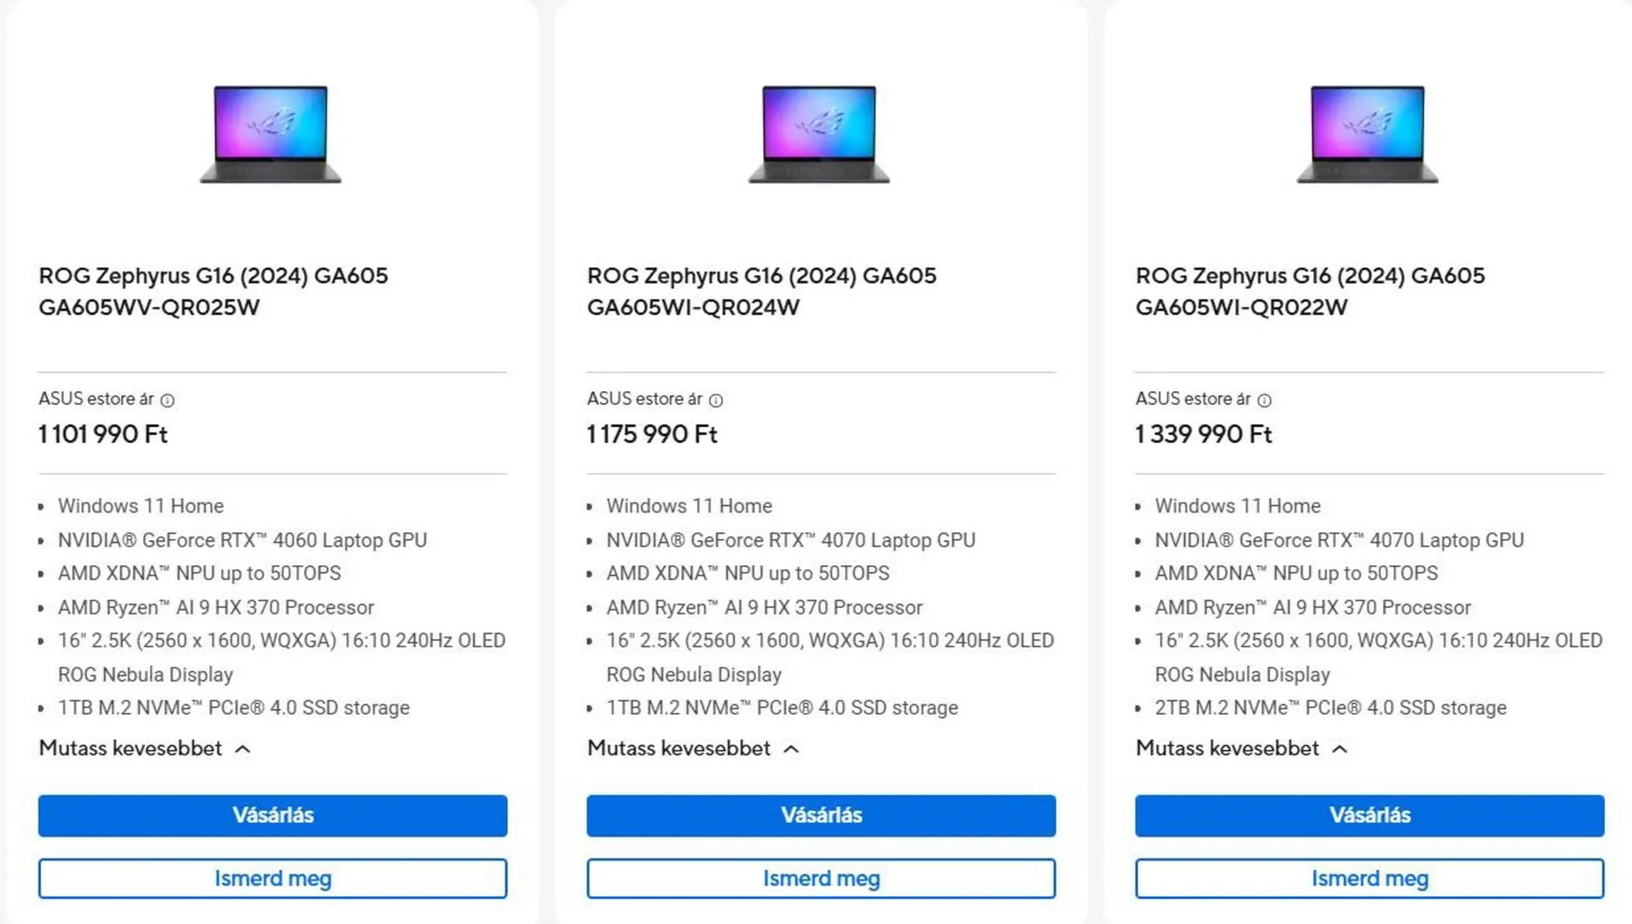1632x924 pixels.
Task: Click info icon beside GA605WI-QR022W ASUS estore ár
Action: tap(1264, 400)
